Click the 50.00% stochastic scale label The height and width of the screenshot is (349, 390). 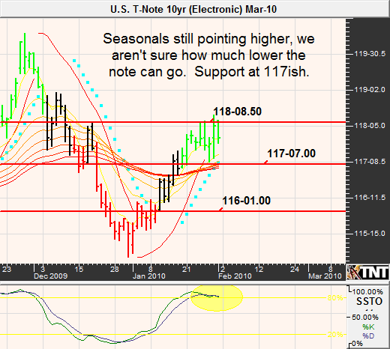365,318
